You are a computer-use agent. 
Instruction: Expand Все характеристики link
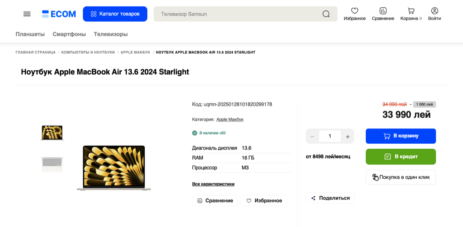pos(213,184)
